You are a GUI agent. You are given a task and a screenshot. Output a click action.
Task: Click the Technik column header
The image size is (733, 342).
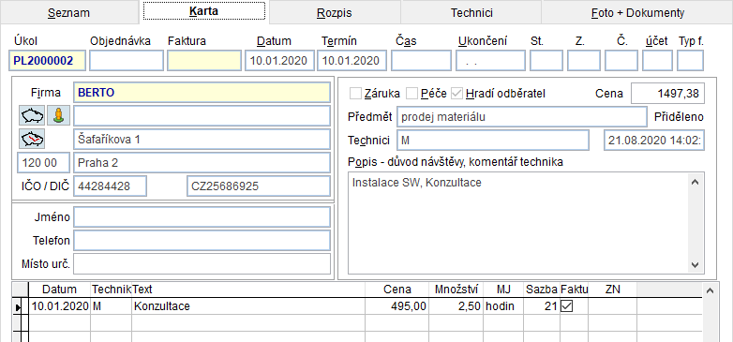(112, 290)
